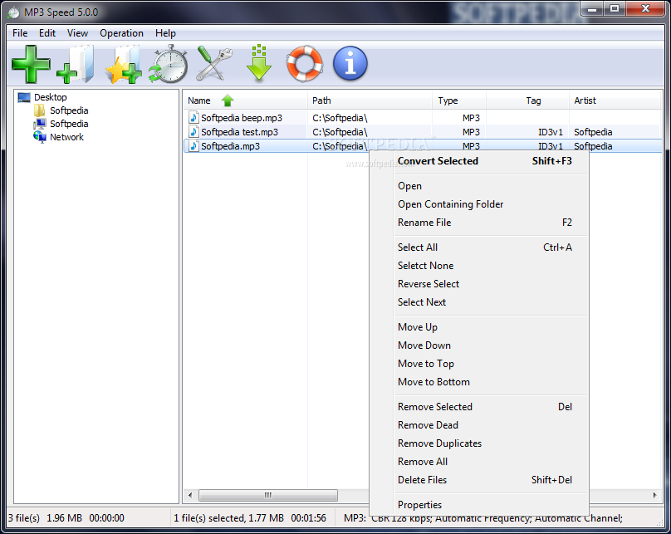
Task: Click the star folder Add Favorites icon
Action: click(x=124, y=64)
